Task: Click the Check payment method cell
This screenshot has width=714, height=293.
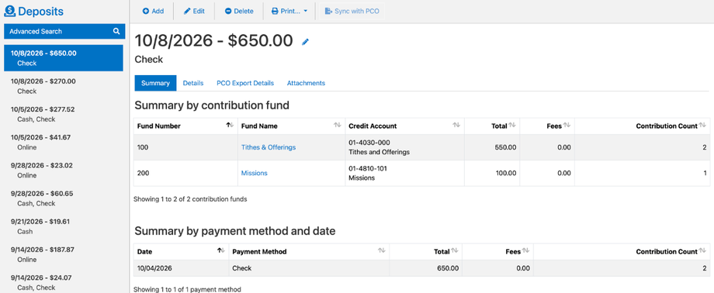Action: click(x=309, y=268)
